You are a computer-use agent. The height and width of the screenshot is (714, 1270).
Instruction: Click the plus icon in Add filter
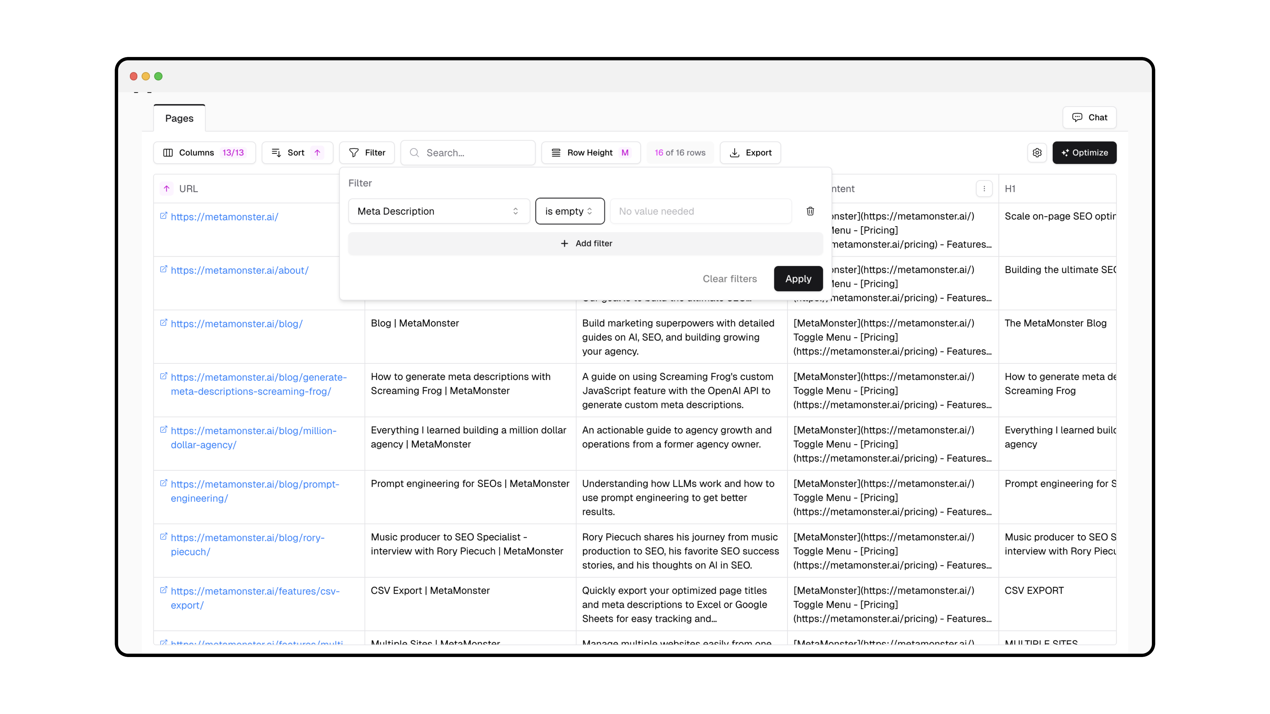pos(565,244)
